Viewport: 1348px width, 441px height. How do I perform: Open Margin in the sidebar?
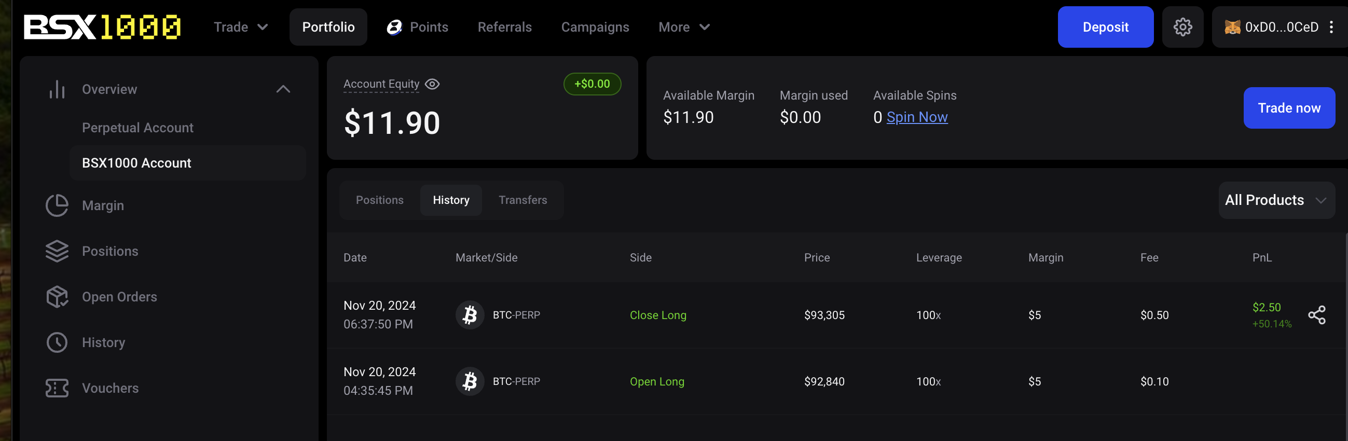[x=103, y=205]
